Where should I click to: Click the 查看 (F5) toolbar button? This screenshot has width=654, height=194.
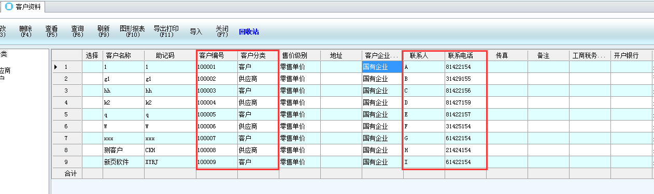point(51,32)
